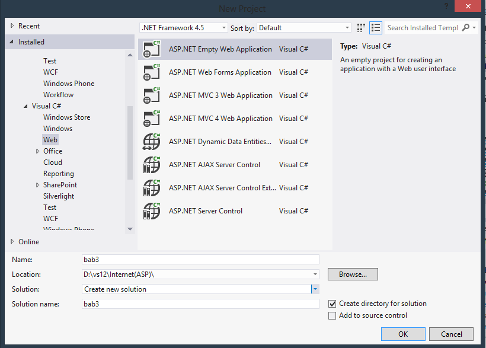Open the Solution Create new solution dropdown
The height and width of the screenshot is (348, 486).
pyautogui.click(x=315, y=289)
